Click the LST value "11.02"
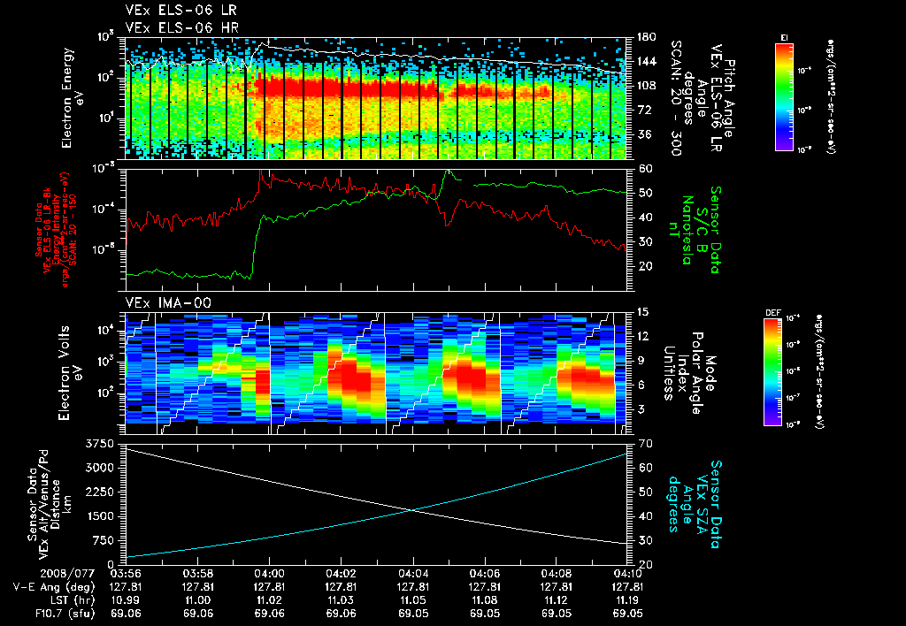This screenshot has height=626, width=906. pos(269,600)
